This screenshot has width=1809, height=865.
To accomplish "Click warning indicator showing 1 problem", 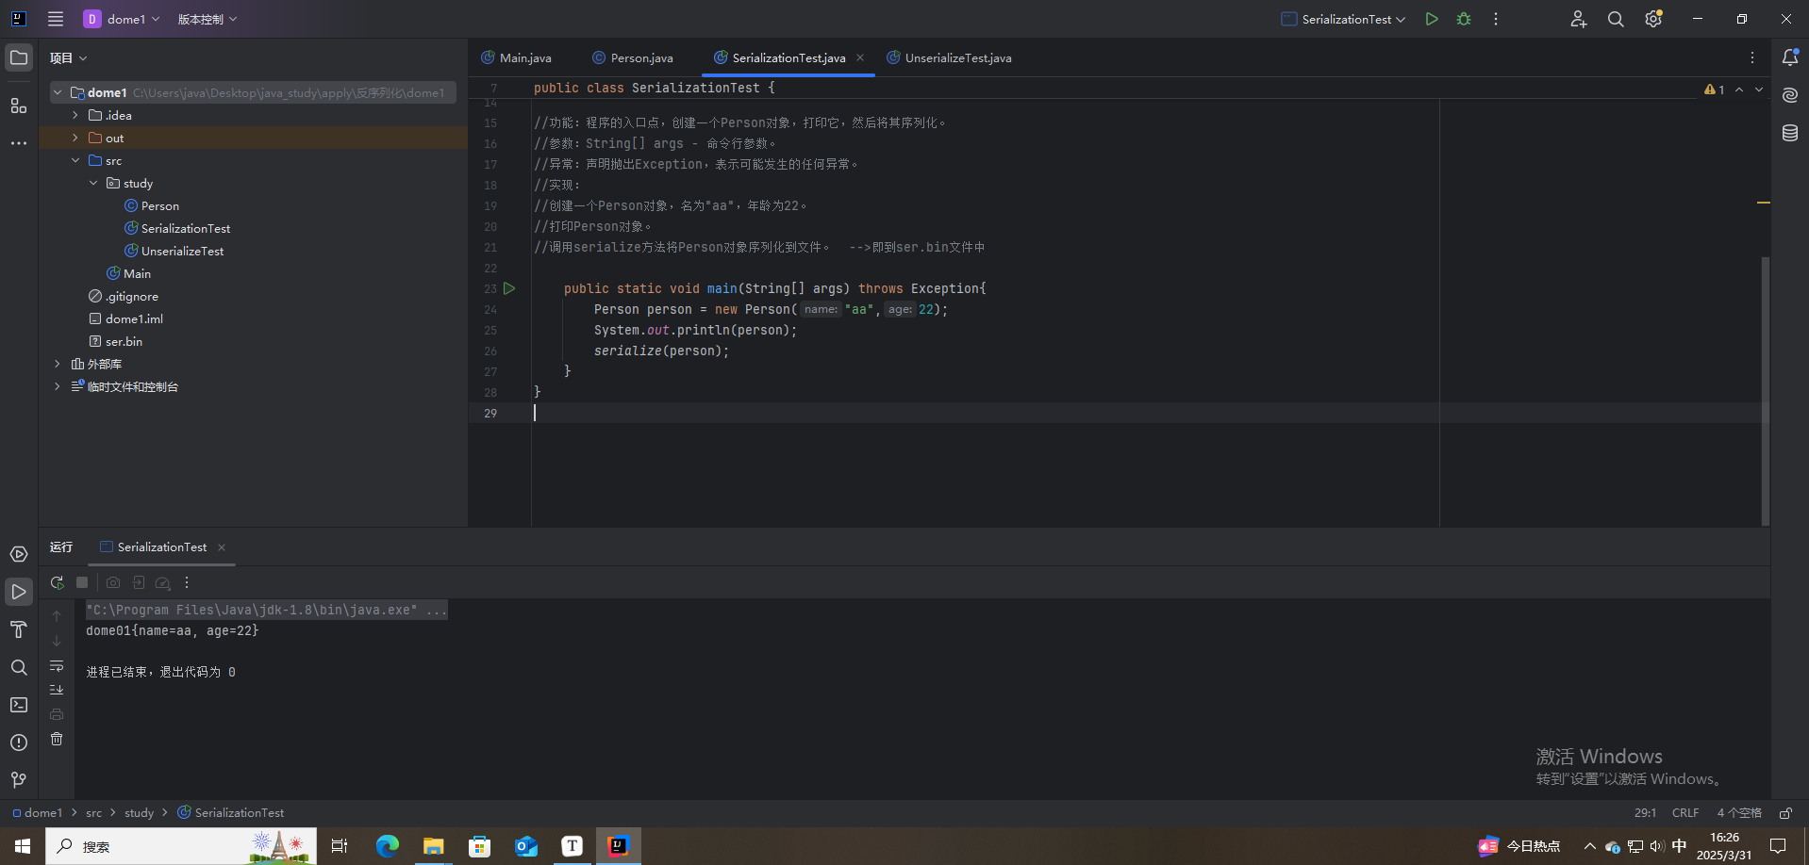I will coord(1714,90).
